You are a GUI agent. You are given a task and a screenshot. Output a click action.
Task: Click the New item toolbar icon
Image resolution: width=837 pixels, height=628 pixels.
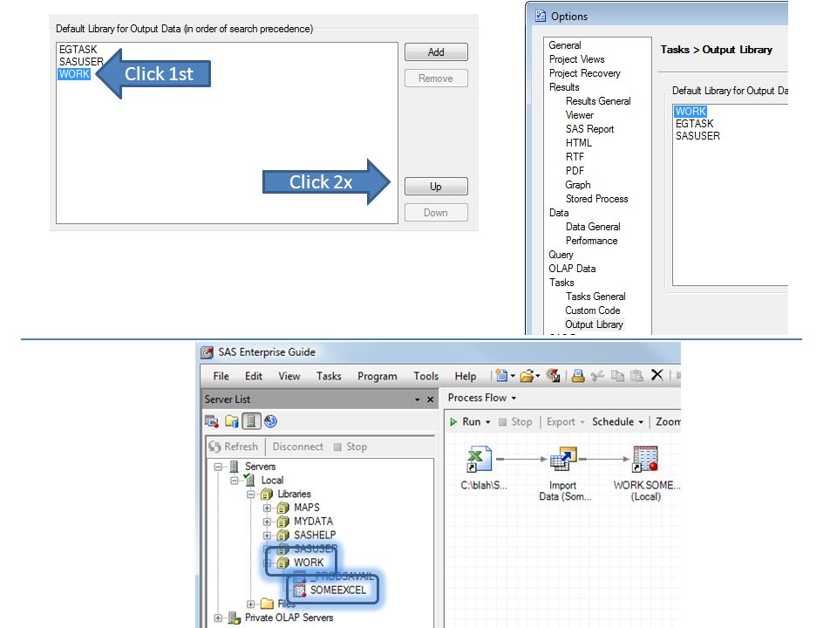tap(501, 375)
